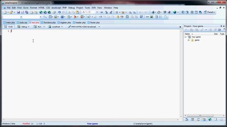
Task: Open the Debug menu in menu bar
Action: [72, 8]
